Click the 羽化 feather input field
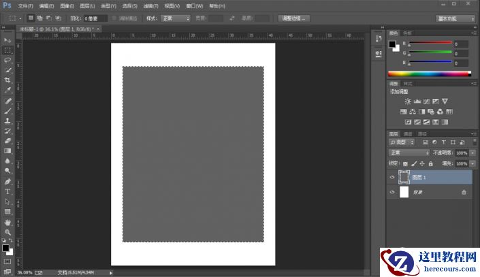The height and width of the screenshot is (277, 480). [x=95, y=18]
